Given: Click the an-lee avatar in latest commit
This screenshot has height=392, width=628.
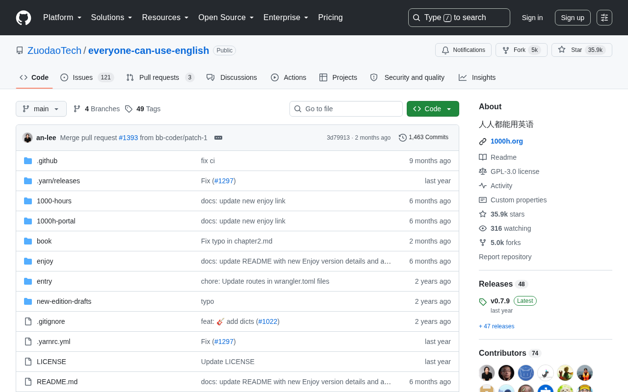Looking at the screenshot, I should point(27,138).
